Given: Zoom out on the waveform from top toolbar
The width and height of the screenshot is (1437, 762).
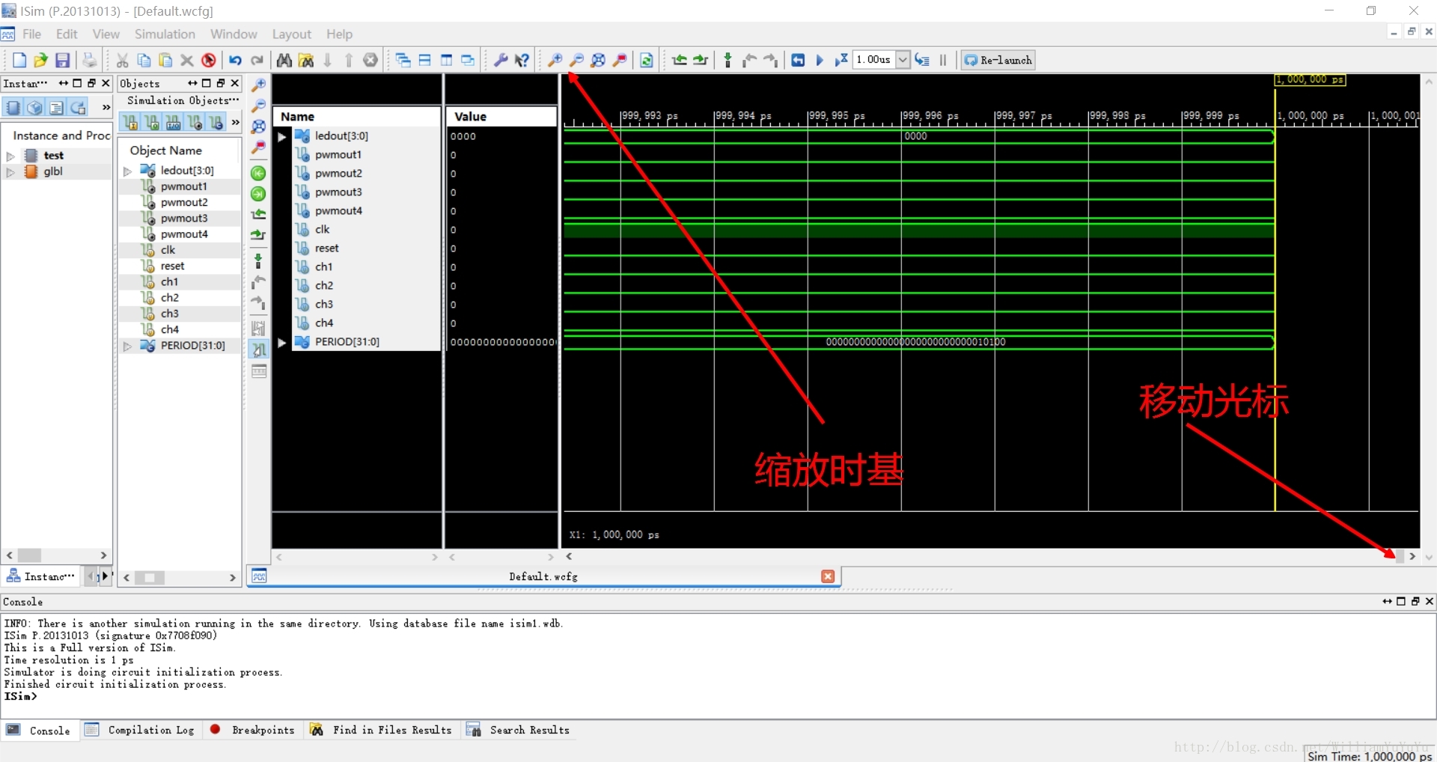Looking at the screenshot, I should click(577, 60).
